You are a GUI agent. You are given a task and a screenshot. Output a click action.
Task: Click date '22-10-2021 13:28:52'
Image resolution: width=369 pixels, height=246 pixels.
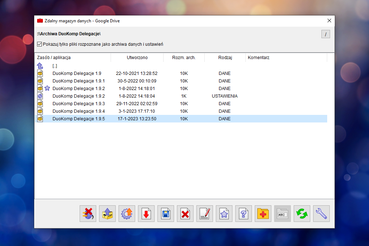[137, 73]
